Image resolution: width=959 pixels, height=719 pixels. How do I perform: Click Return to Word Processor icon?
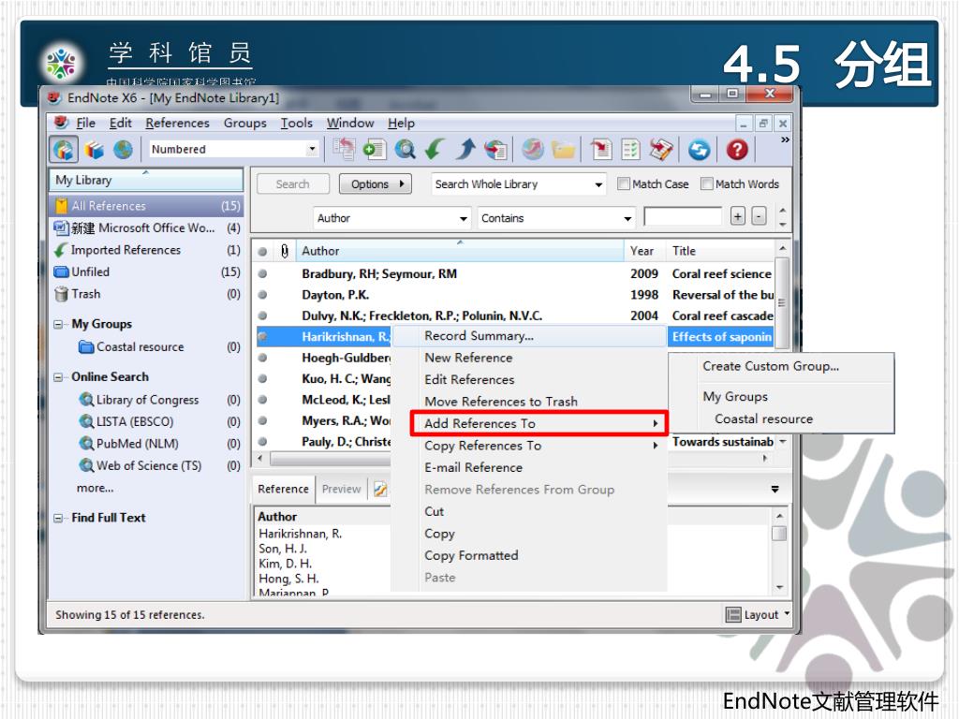(x=661, y=149)
